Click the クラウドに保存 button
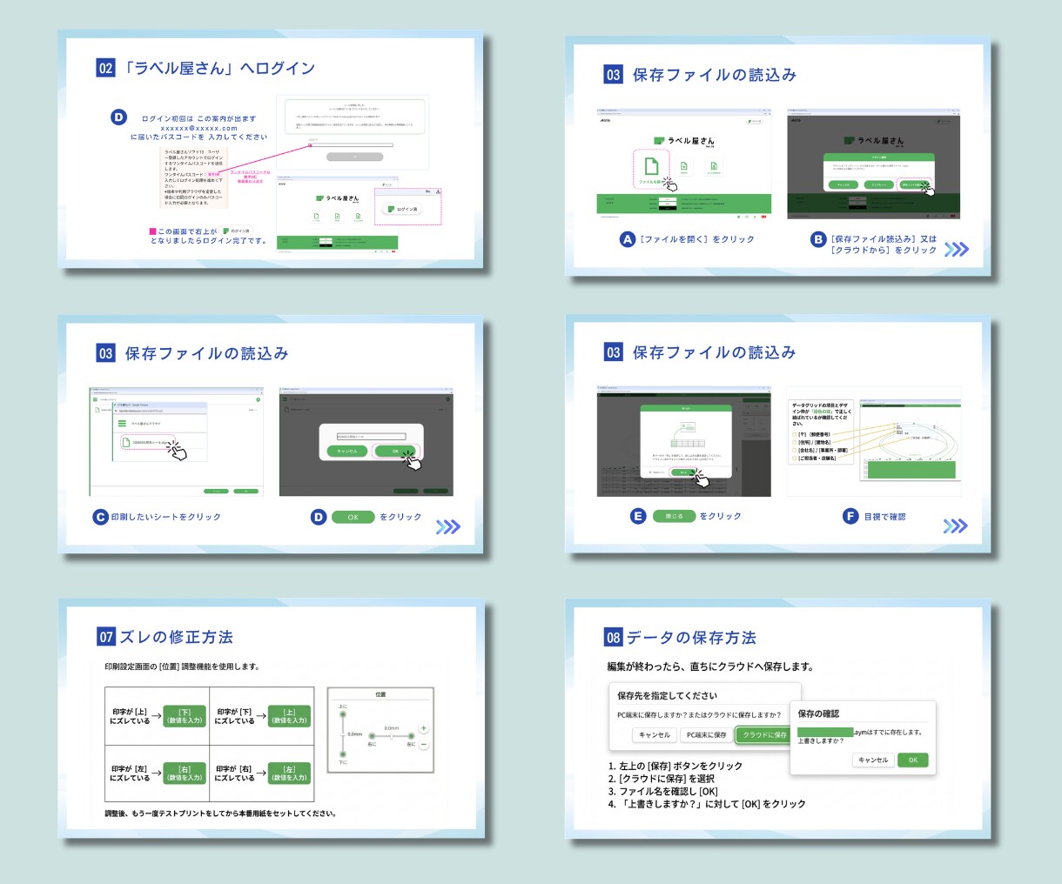The height and width of the screenshot is (884, 1062). pos(763,735)
